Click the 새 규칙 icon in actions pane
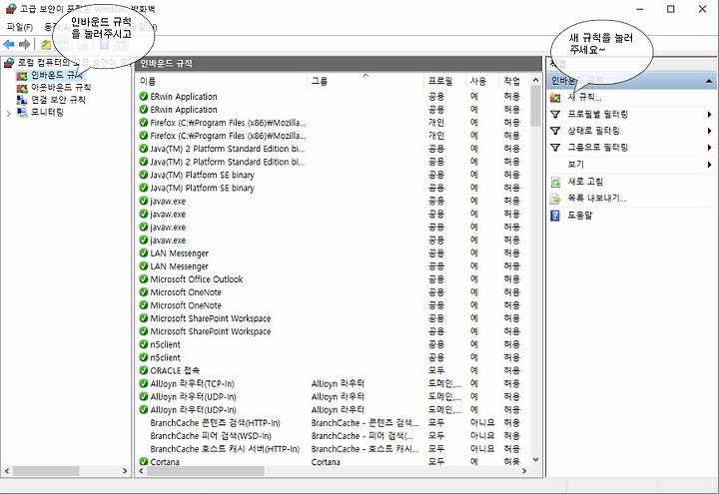719x494 pixels. [x=555, y=97]
